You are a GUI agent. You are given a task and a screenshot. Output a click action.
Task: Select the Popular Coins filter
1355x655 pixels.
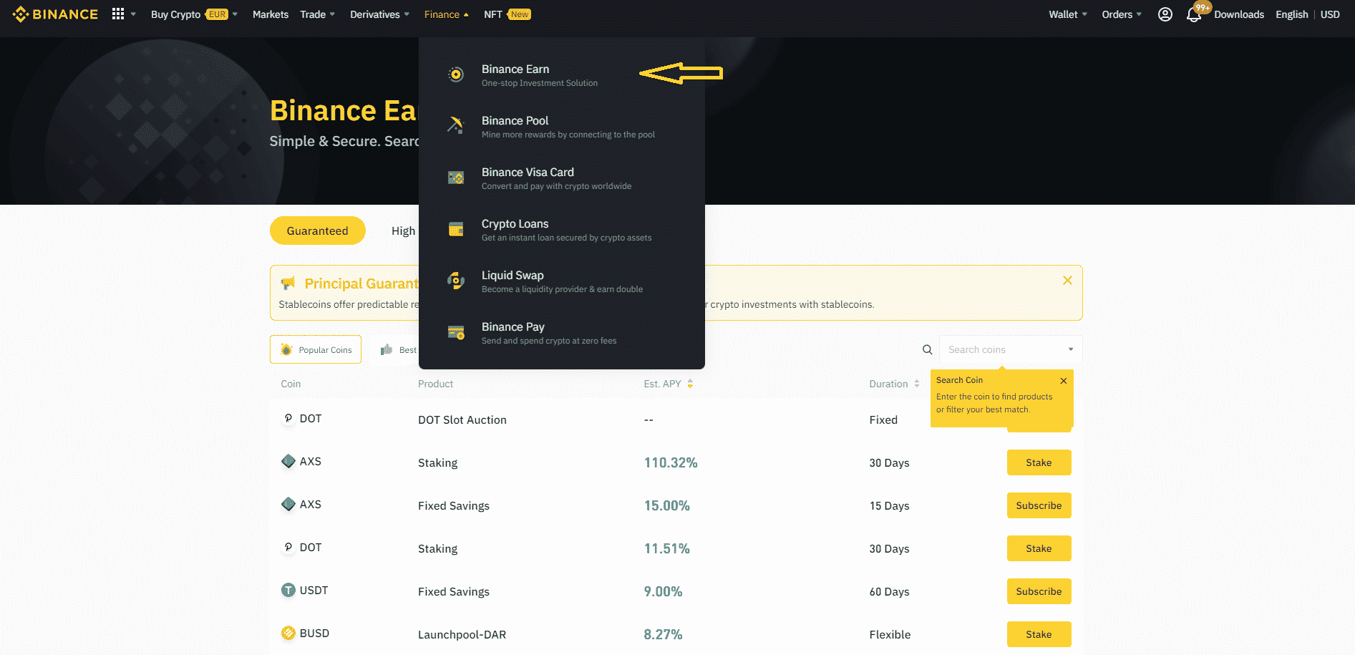pos(316,349)
